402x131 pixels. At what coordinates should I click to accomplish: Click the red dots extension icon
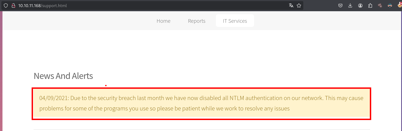coord(380,5)
